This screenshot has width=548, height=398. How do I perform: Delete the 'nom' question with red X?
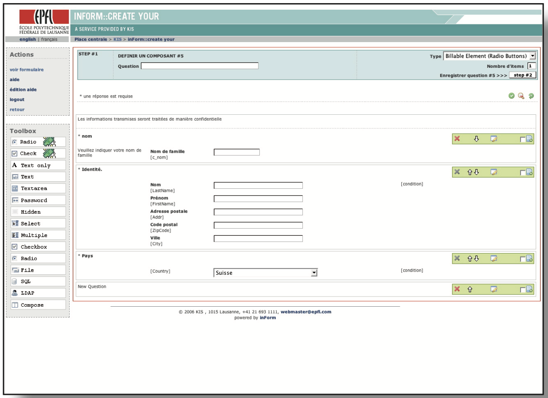coord(457,139)
